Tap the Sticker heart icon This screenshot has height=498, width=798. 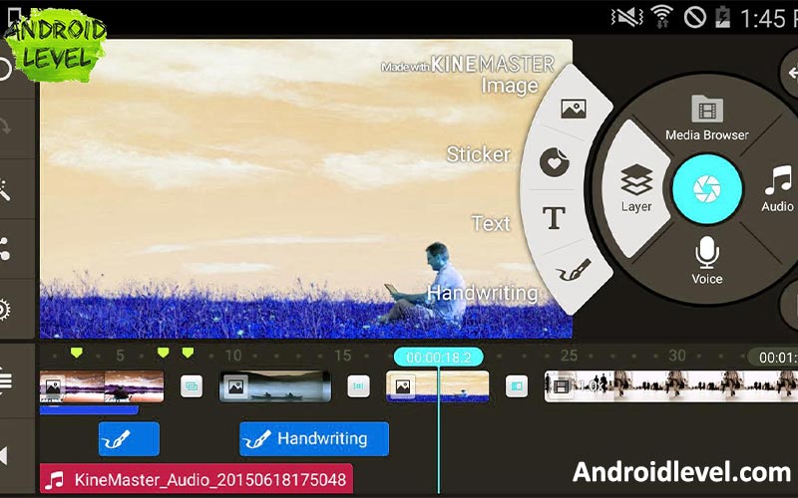click(555, 162)
